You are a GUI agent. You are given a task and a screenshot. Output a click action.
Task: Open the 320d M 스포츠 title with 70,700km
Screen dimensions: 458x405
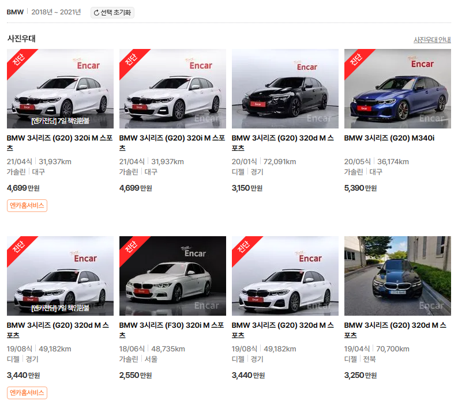[395, 330]
